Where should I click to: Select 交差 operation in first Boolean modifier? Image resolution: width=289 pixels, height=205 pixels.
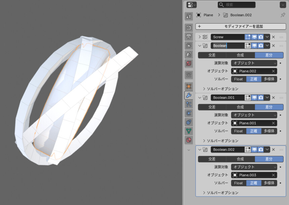(x=212, y=55)
